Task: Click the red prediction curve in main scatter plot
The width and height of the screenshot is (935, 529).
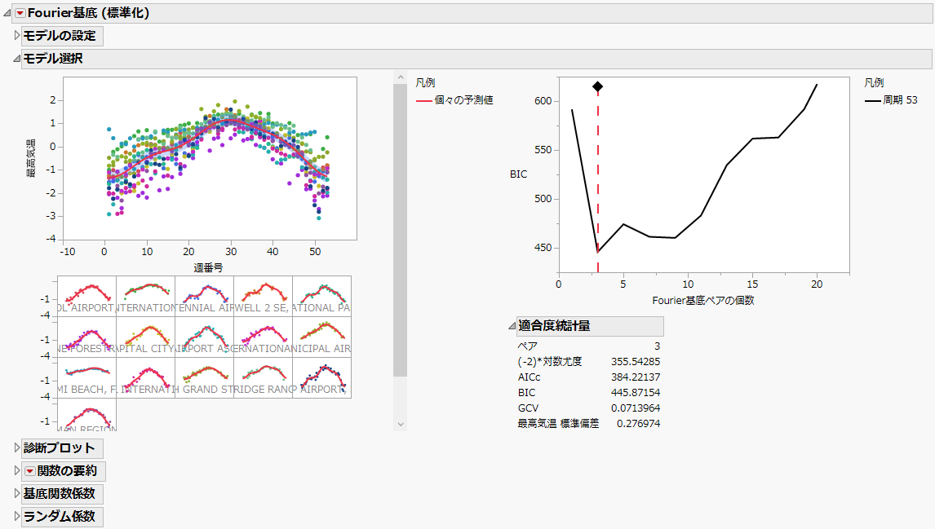Action: (x=232, y=121)
